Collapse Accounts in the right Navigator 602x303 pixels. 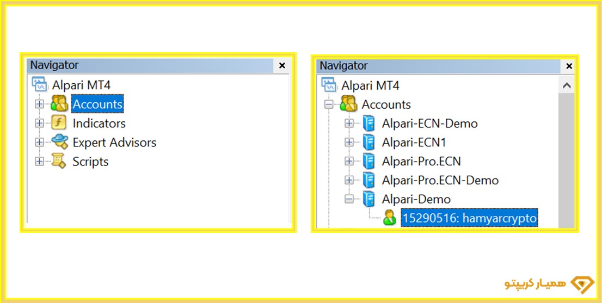[x=329, y=104]
